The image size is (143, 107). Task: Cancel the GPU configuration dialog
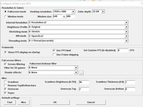[x=91, y=102]
